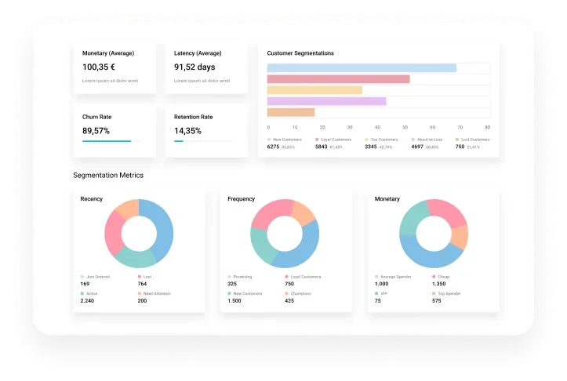
Task: Click the Segmentation Metrics heading
Action: (x=108, y=175)
